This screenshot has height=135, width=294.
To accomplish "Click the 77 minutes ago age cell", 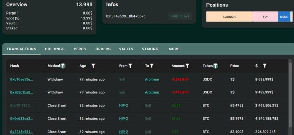I will point(92,79).
